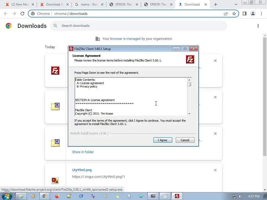Open media player from the taskbar

33,196
